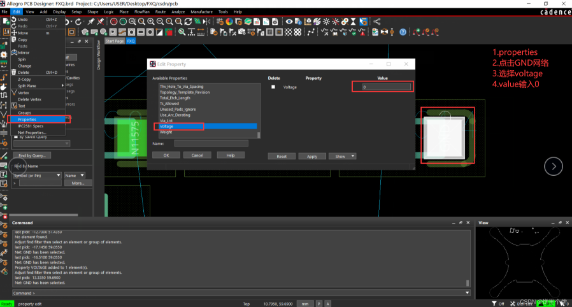Click the hourglass toolbar icon
The height and width of the screenshot is (307, 572).
click(x=353, y=22)
